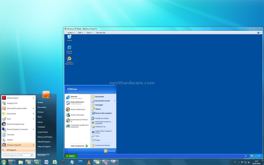Launch Word from the Windows 7 taskbar
Image resolution: width=264 pixels, height=165 pixels.
[46, 162]
